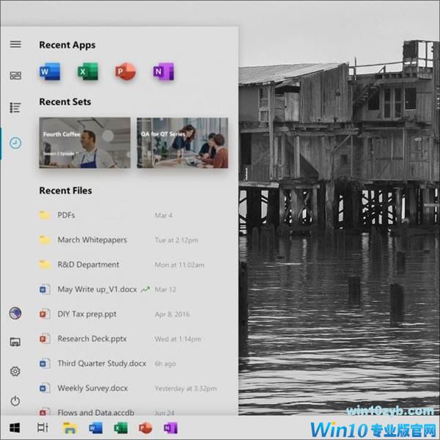Screen dimensions: 440x440
Task: Open the Fourth Coffee set thumbnail
Action: [84, 142]
